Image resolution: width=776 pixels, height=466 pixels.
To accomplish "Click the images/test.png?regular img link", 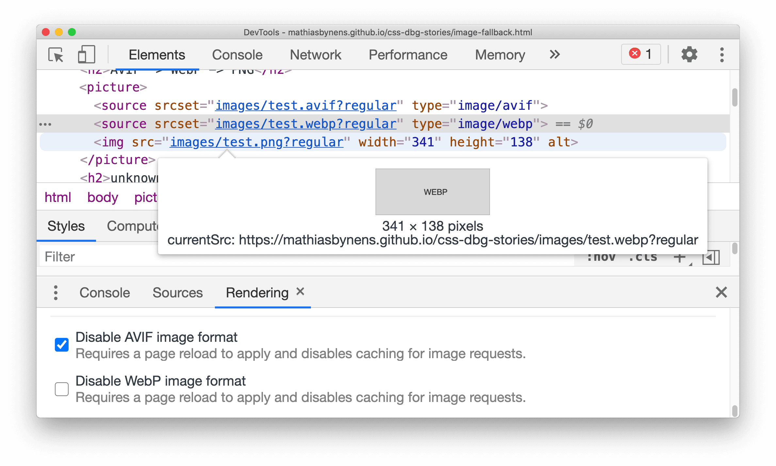I will coord(257,142).
